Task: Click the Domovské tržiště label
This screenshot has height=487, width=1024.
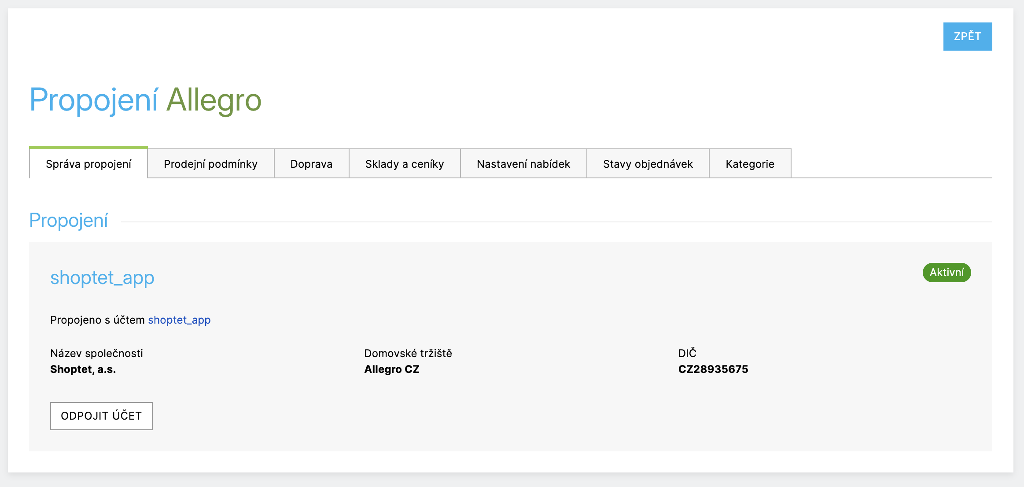Action: [x=408, y=353]
